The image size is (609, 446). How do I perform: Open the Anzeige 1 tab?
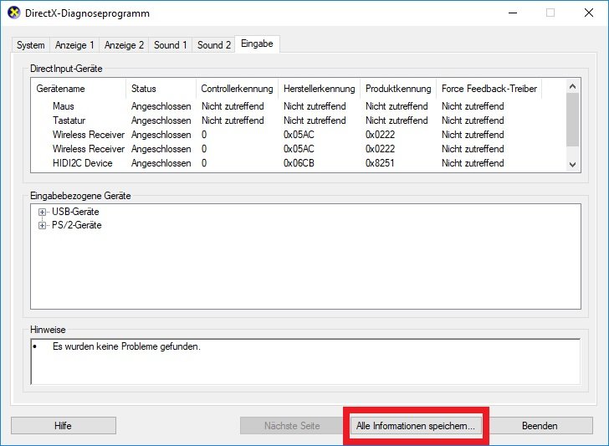[x=74, y=44]
